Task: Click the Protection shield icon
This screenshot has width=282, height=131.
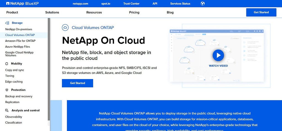Action: (7, 90)
